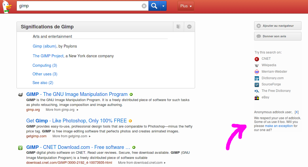The height and width of the screenshot is (167, 308).
Task: Open the download.cnet.com URL link
Action: [69, 163]
